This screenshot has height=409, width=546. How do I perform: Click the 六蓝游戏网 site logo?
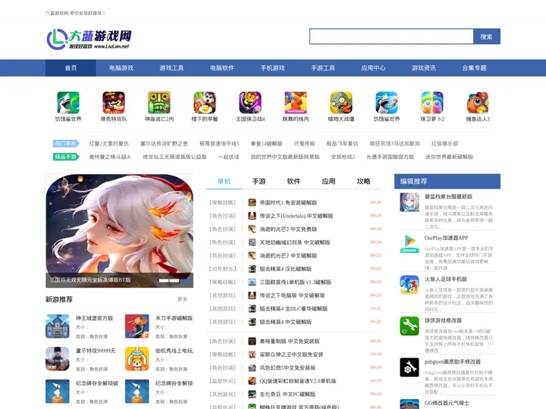tap(89, 39)
